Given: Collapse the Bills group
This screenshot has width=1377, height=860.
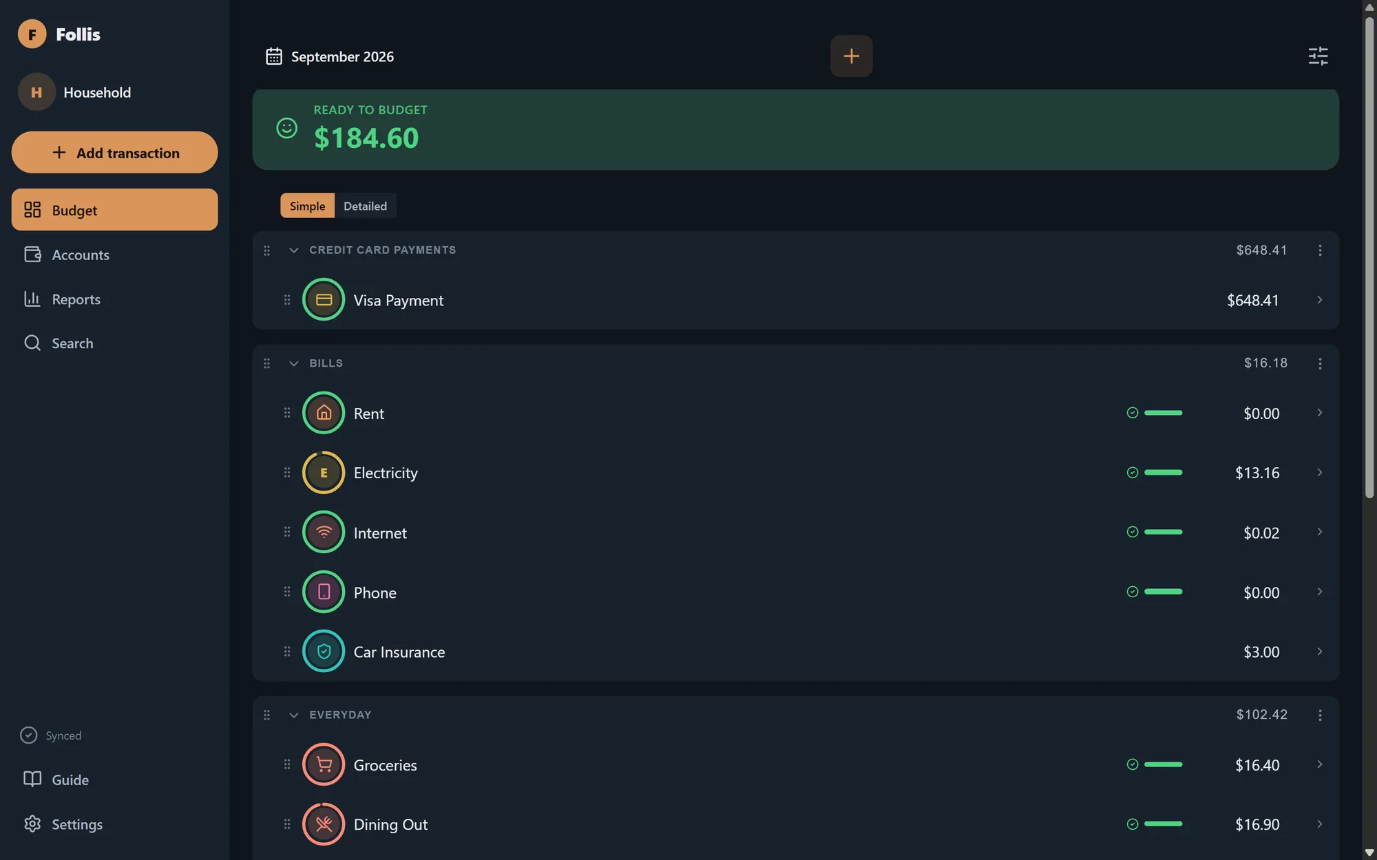Looking at the screenshot, I should click(x=294, y=363).
